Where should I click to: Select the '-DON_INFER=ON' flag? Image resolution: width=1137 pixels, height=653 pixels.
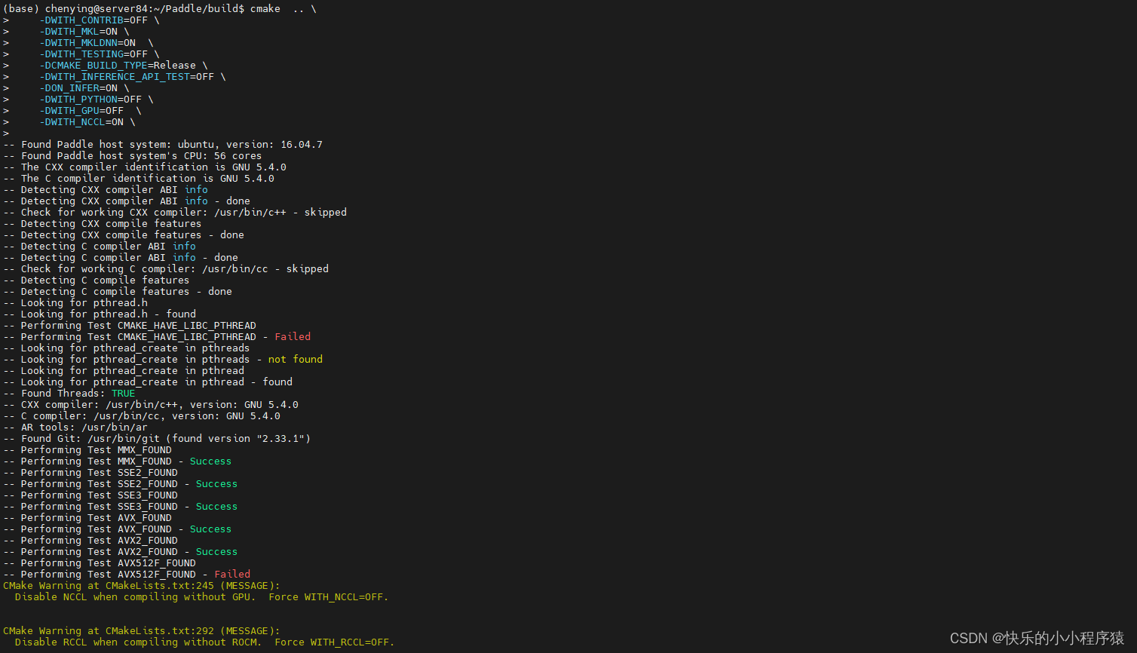coord(78,88)
